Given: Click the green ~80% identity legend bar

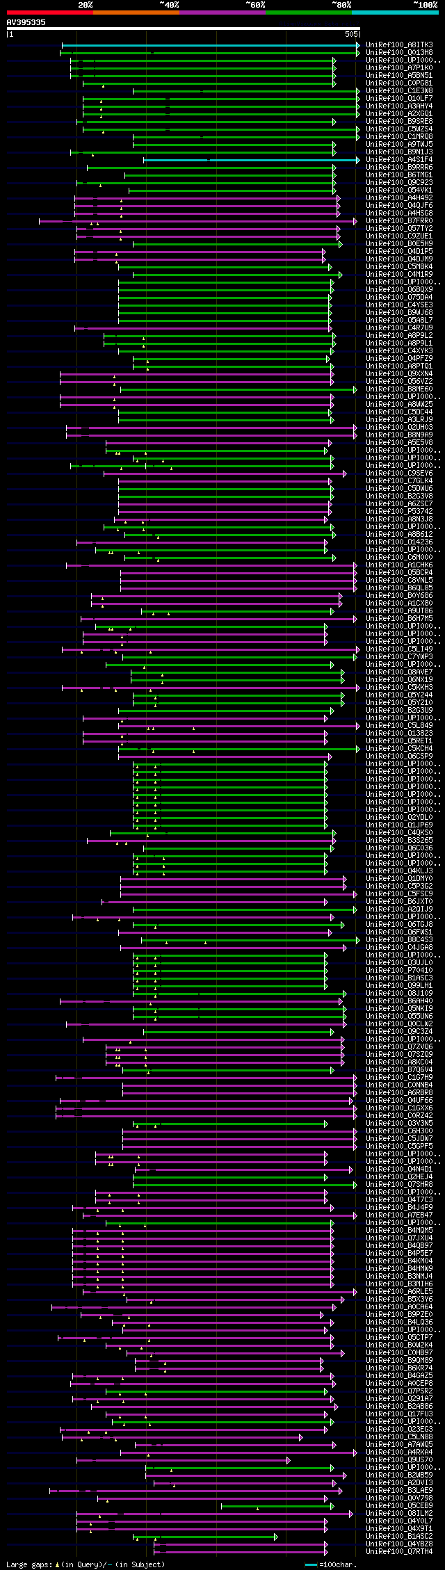Looking at the screenshot, I should [x=309, y=13].
